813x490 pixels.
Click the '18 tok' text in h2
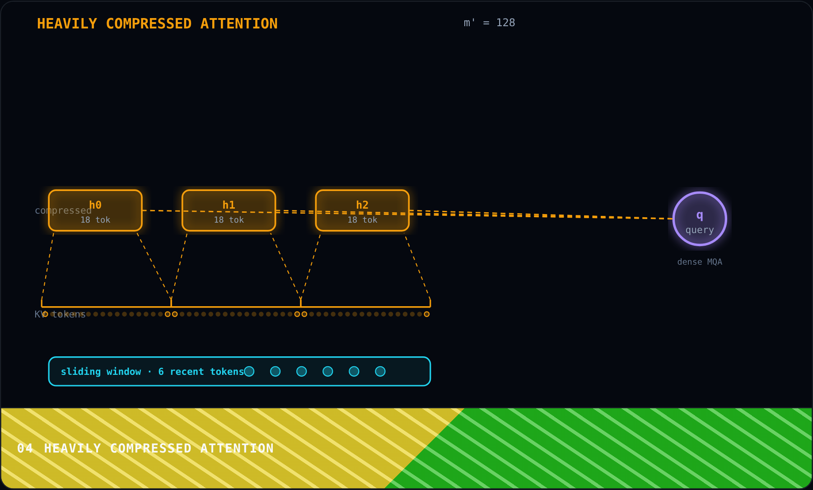pos(362,220)
